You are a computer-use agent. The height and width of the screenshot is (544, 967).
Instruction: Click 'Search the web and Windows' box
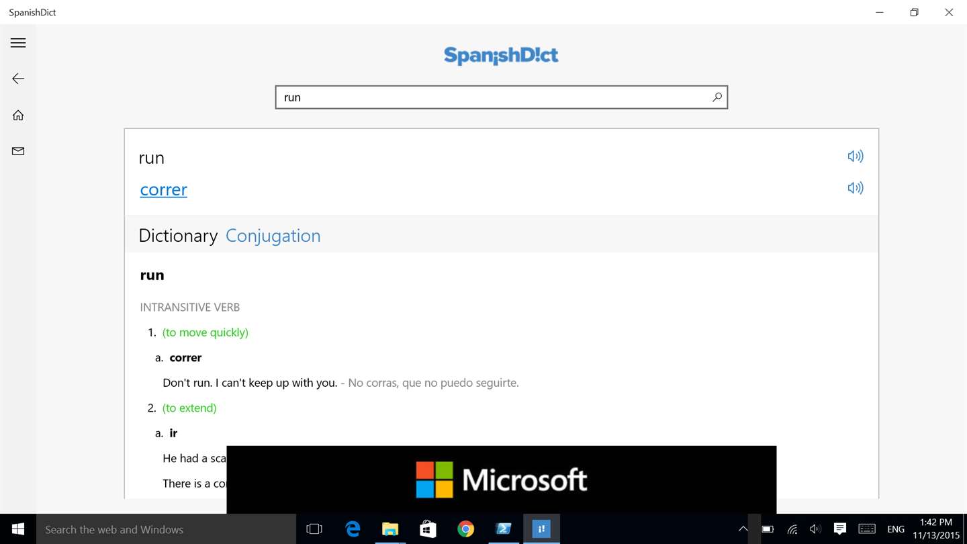coord(166,529)
